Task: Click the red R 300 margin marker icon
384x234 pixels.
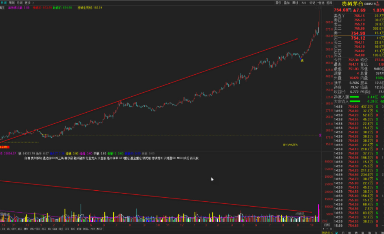Action: coord(377,4)
